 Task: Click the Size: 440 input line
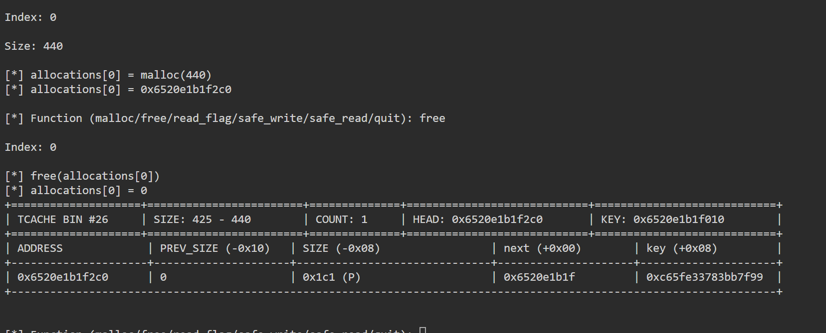(34, 46)
